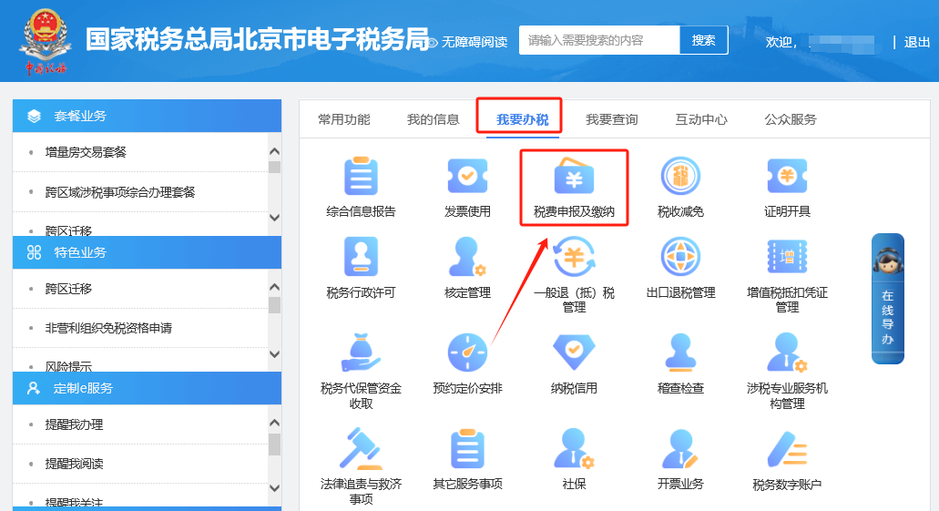Open 证明开具 icon
The width and height of the screenshot is (939, 511).
(x=787, y=176)
